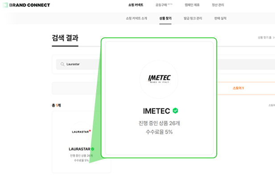Click LAURASTAR's 수수료율 5% text
Screen dimensions: 275x177
(x=82, y=161)
